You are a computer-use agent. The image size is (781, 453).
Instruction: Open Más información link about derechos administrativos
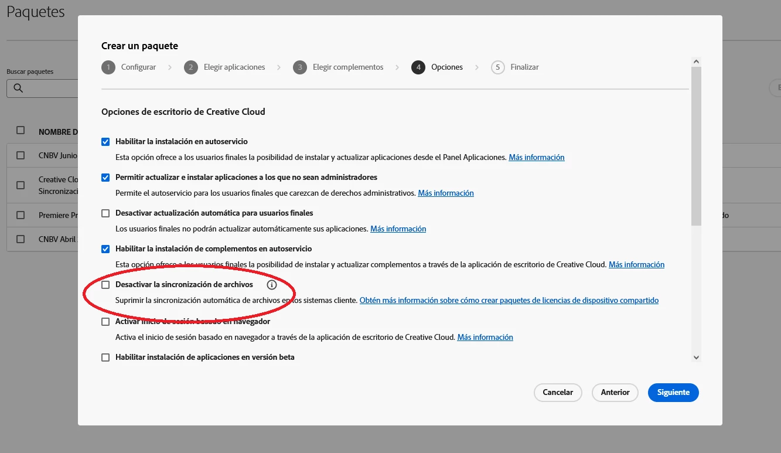(446, 193)
